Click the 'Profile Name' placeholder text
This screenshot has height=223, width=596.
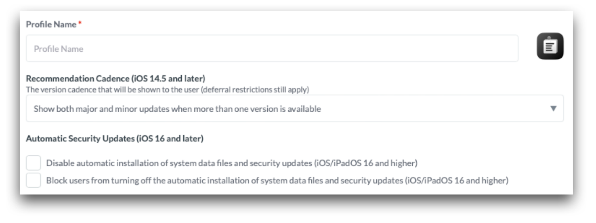[x=59, y=49]
